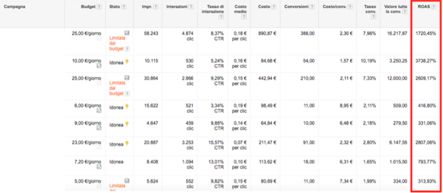Click the 15,57% CTR cell
443x193 pixels.
[216, 145]
